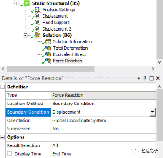Click the Solution Information icon
163x158 pixels.
click(x=48, y=41)
